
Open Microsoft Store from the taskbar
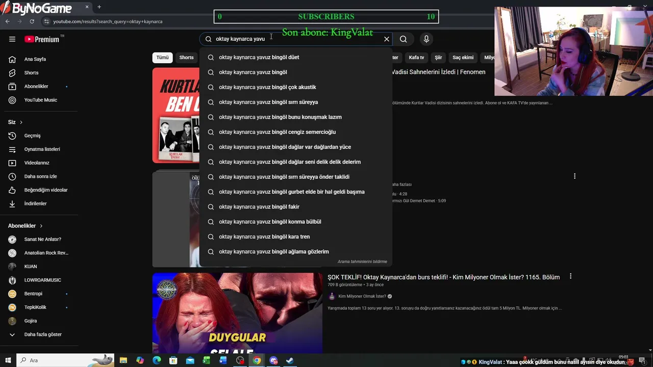[x=173, y=360]
